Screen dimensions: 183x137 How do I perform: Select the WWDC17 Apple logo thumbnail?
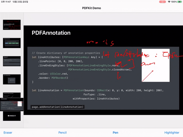coord(12,116)
